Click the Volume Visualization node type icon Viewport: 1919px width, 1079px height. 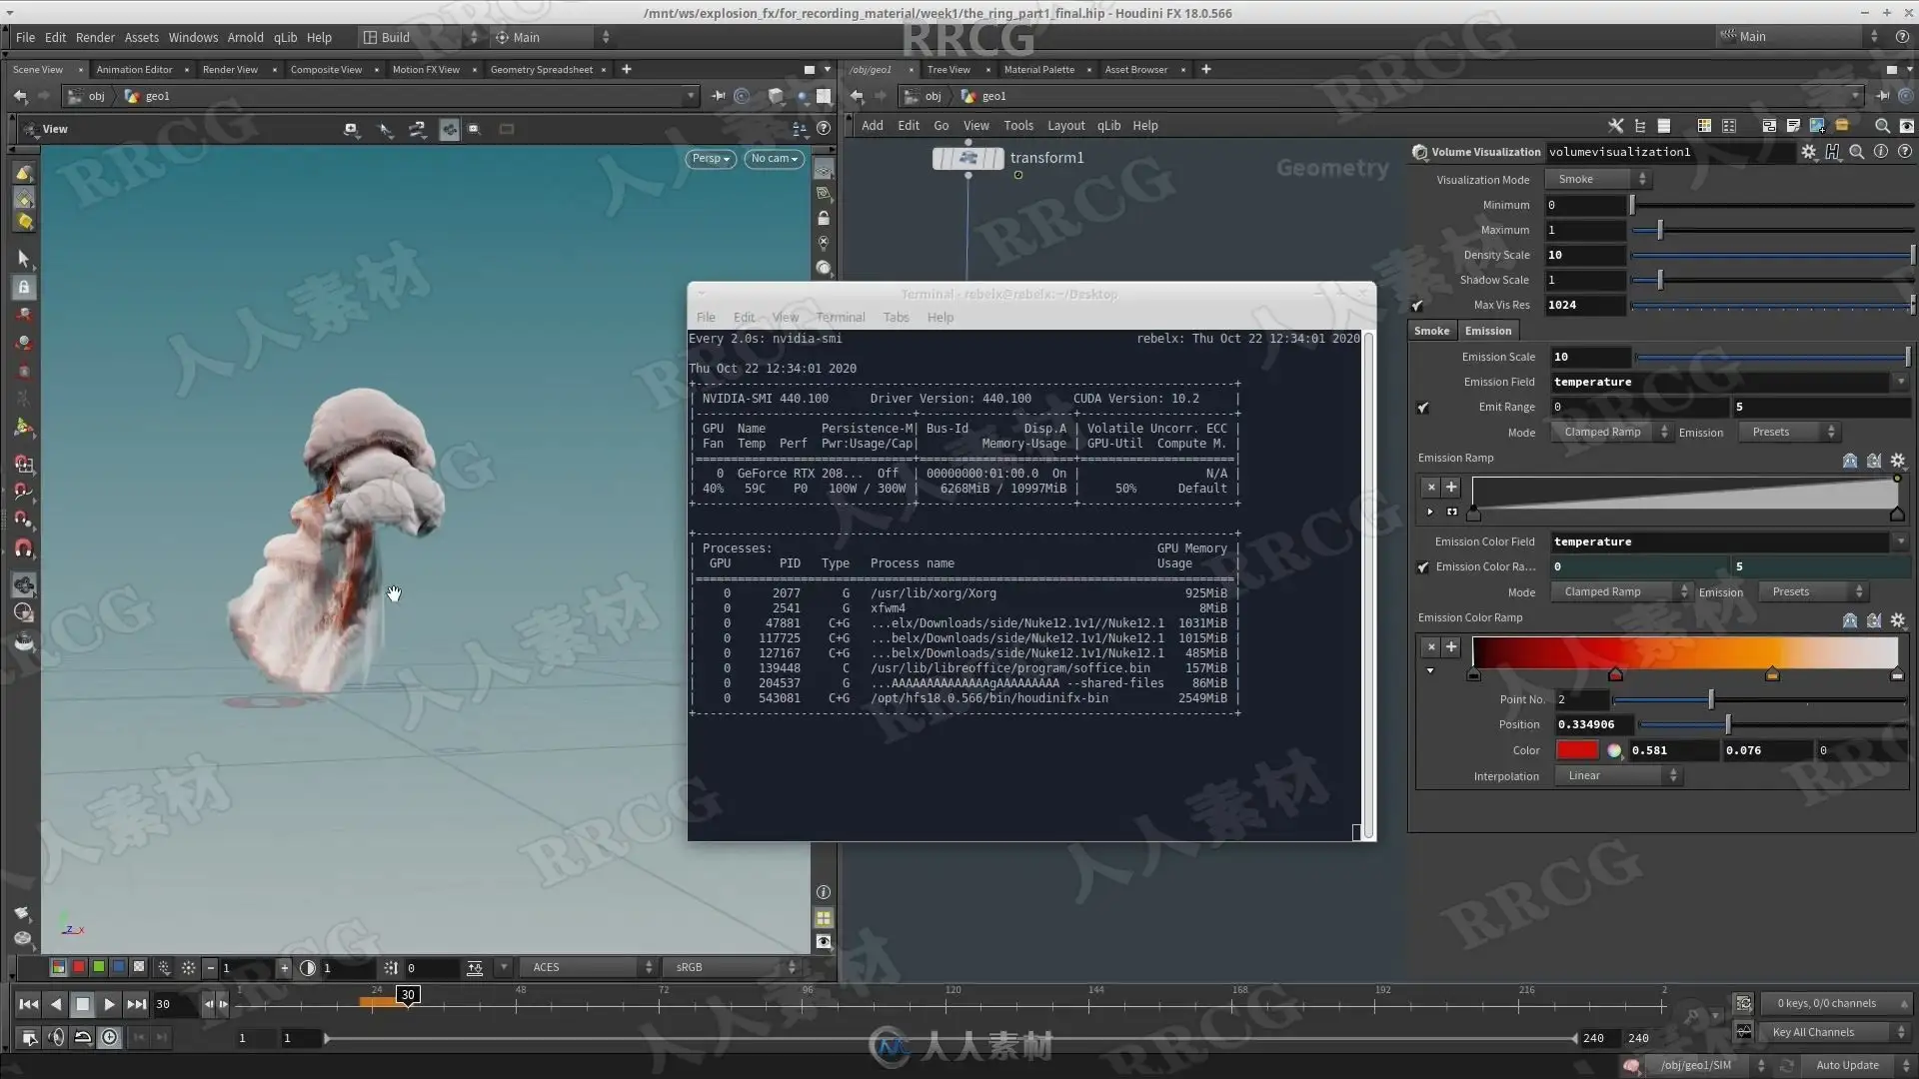tap(1419, 152)
